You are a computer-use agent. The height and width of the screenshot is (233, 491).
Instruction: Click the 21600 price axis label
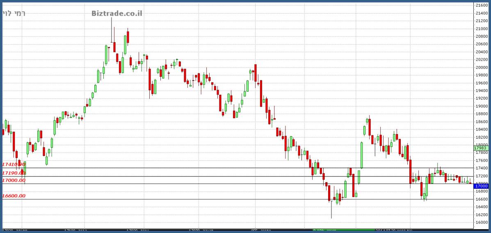click(481, 5)
